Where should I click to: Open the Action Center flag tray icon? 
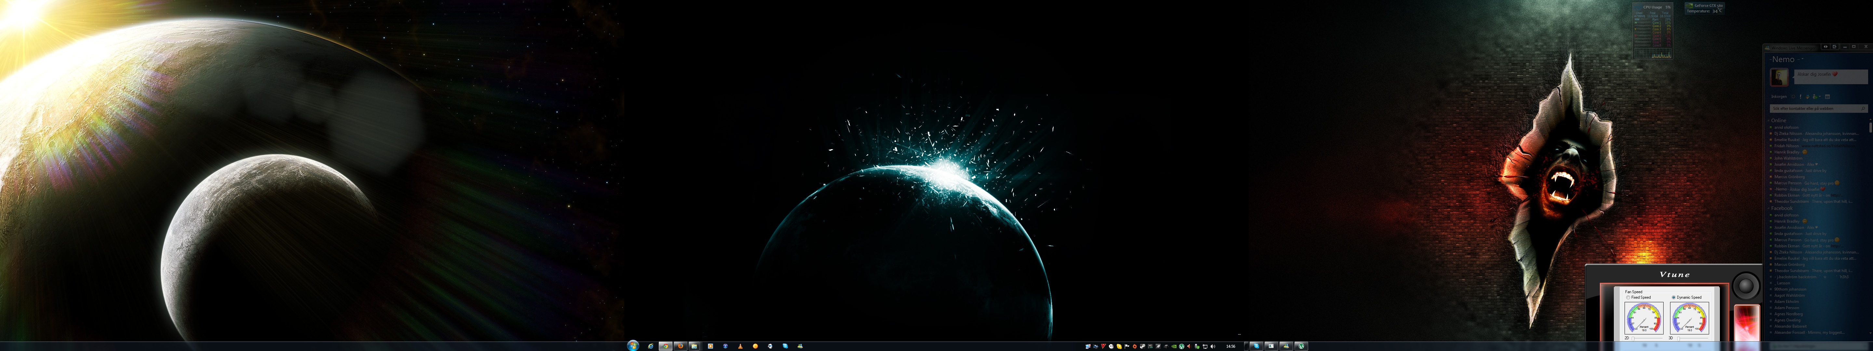coord(1127,347)
